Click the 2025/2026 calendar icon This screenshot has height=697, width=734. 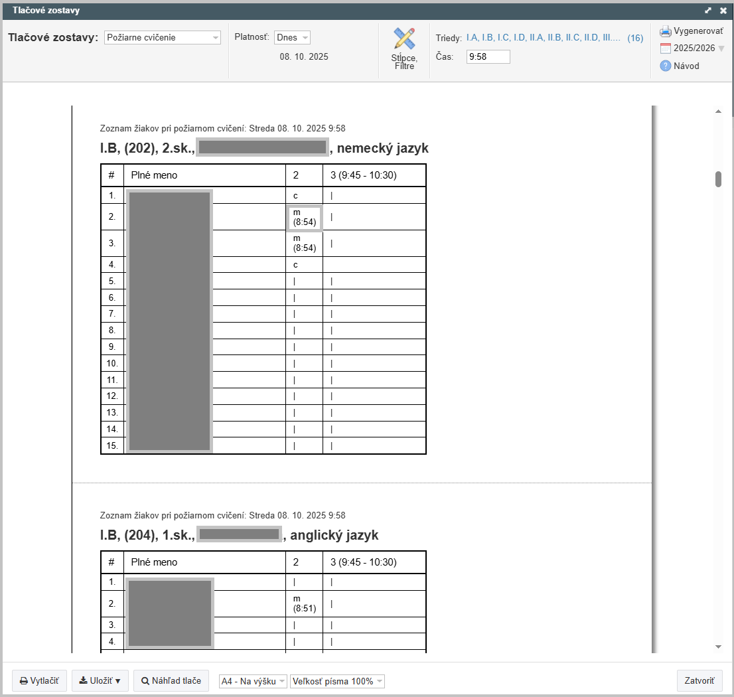coord(666,48)
